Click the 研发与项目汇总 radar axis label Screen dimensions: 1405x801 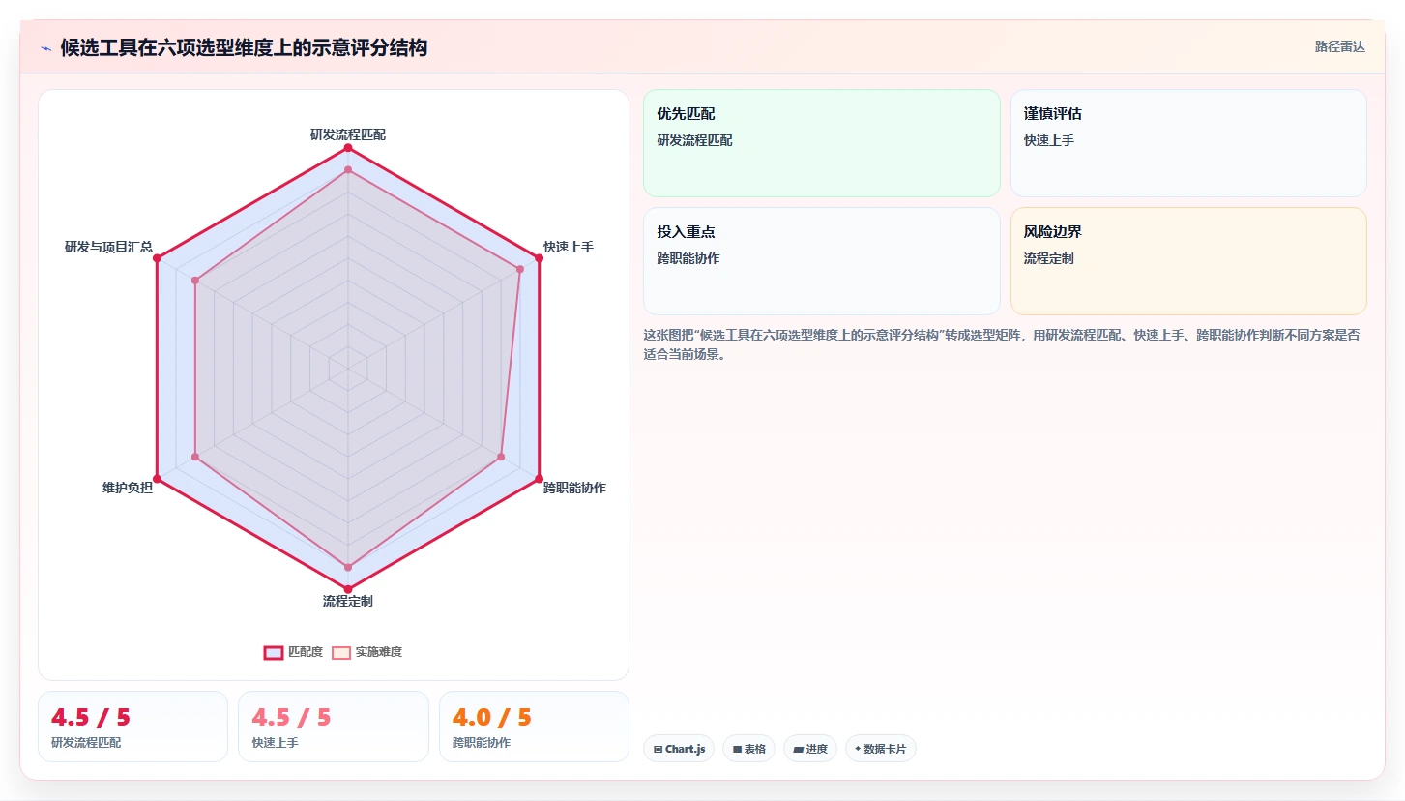pos(108,247)
